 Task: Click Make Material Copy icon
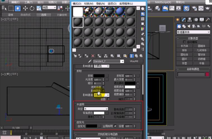99,56
